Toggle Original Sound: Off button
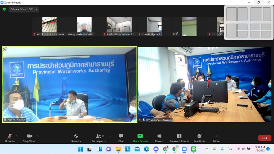This screenshot has width=274, height=154. (22, 9)
